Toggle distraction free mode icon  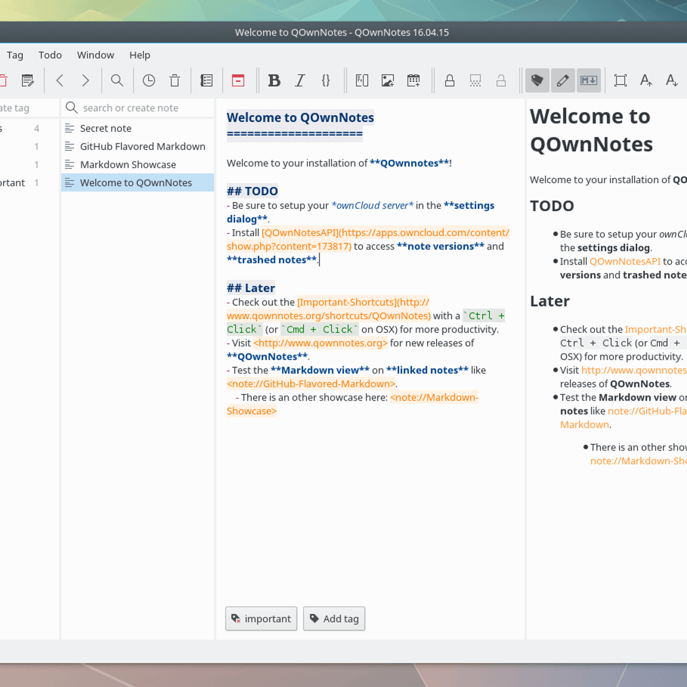pos(621,81)
